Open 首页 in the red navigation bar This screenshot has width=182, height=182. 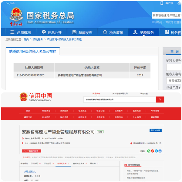(x=28, y=111)
